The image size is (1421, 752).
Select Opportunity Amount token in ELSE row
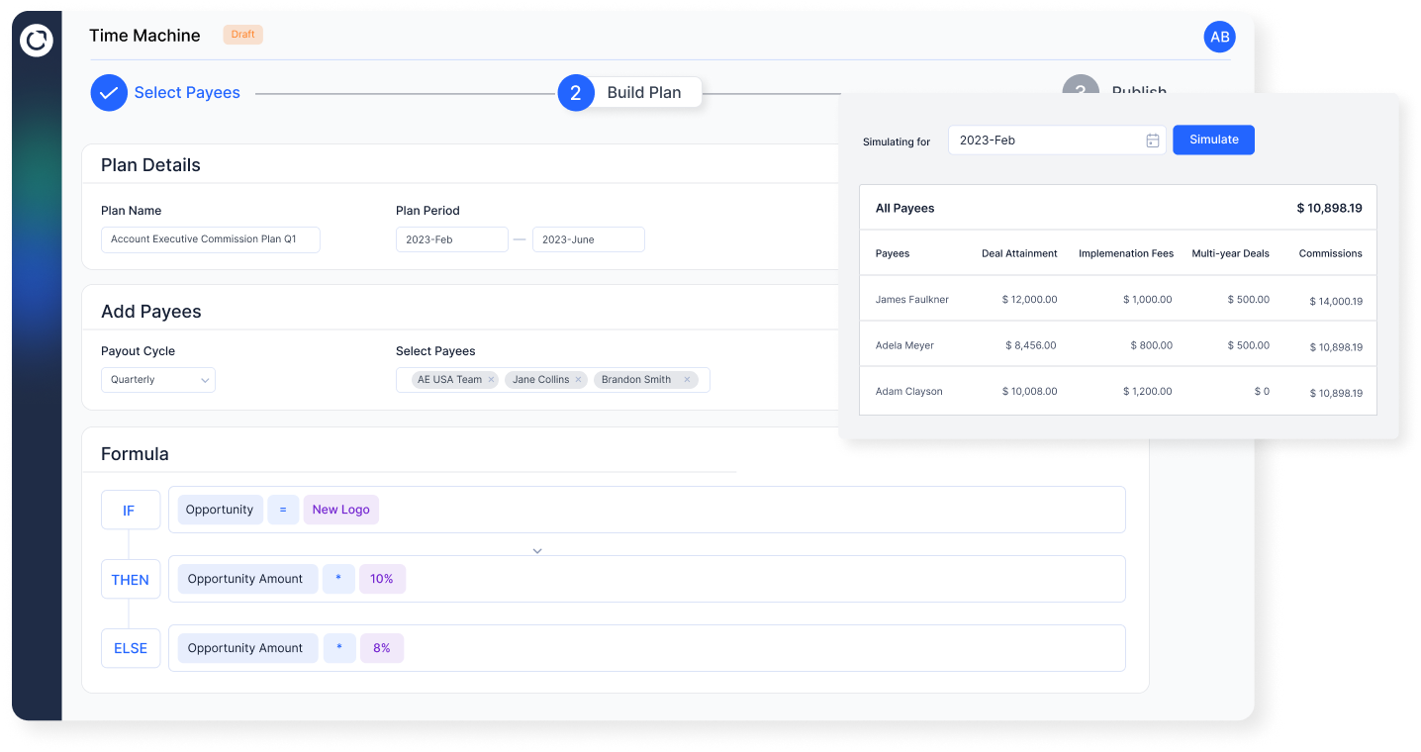pos(247,648)
